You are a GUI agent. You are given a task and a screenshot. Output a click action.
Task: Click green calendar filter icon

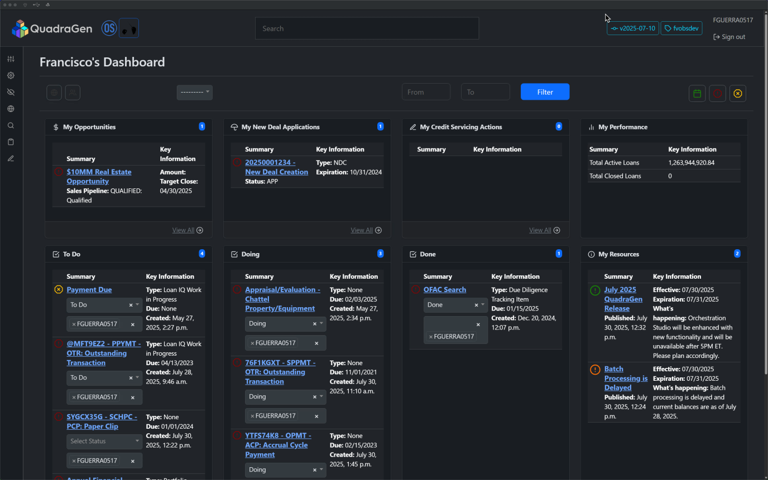pyautogui.click(x=697, y=94)
